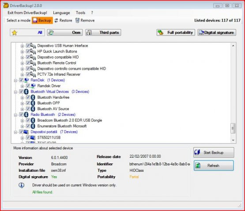Toggle the Dispositivo compatibile HID checkbox
245x211 pixels.
(x=28, y=57)
